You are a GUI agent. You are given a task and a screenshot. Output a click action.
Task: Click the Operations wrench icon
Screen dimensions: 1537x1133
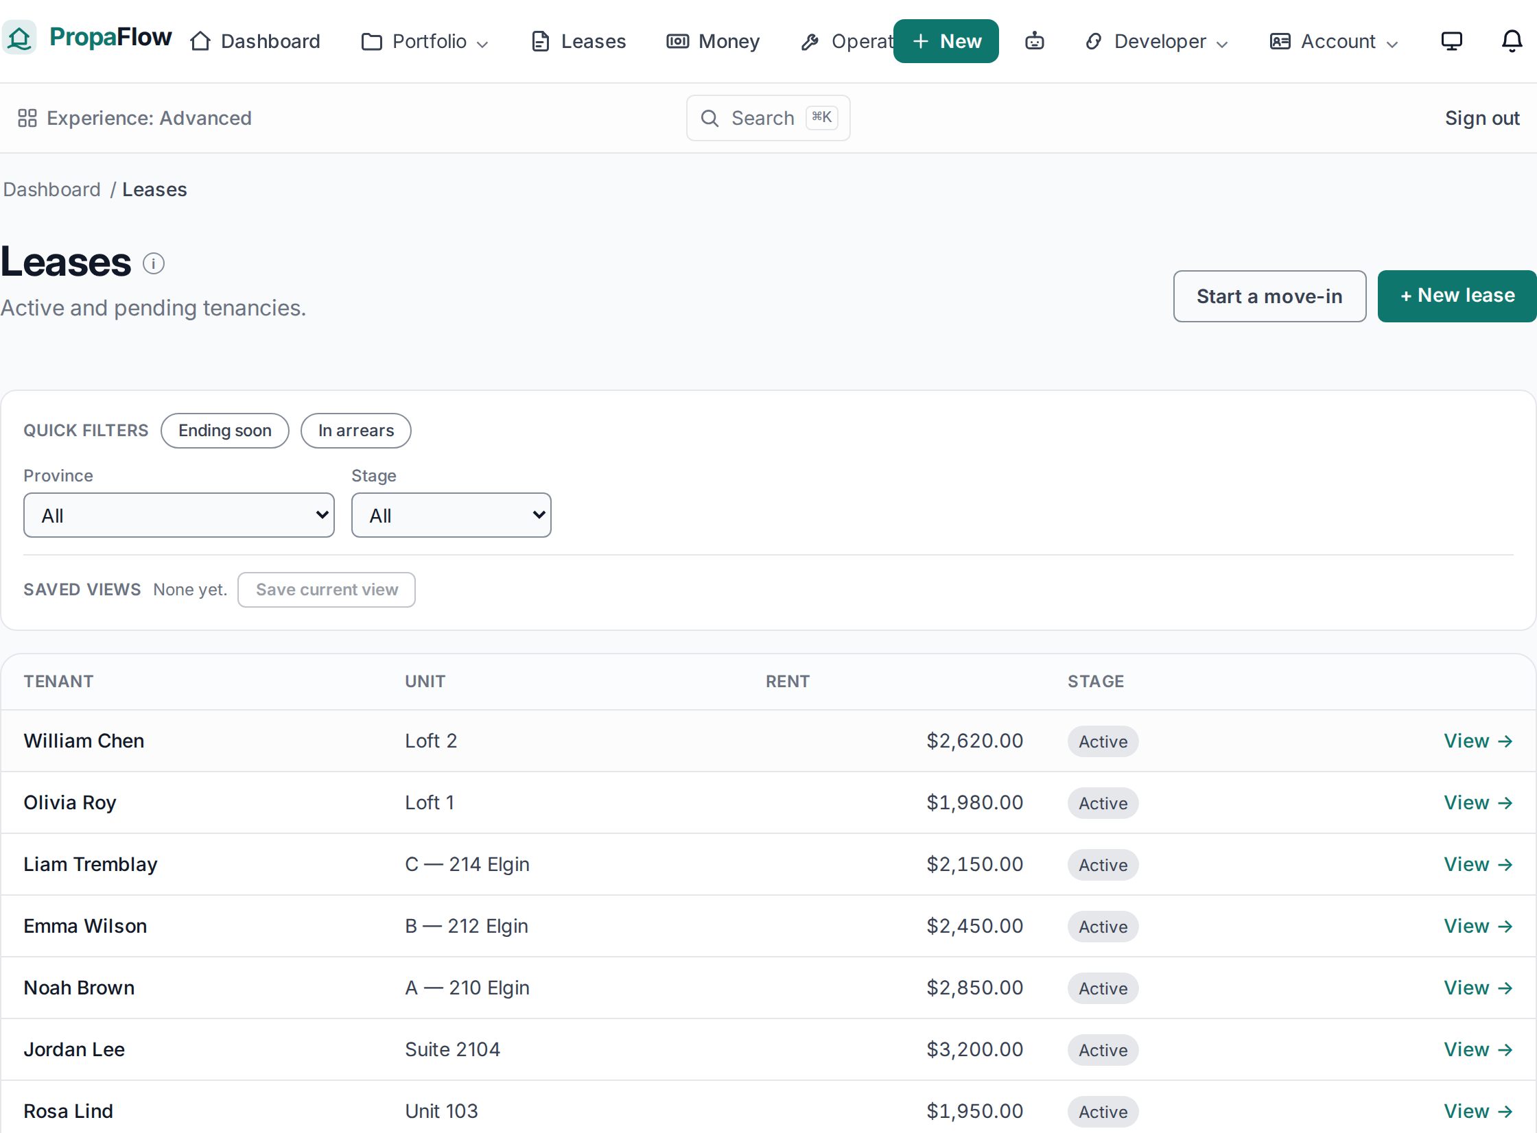click(x=810, y=42)
